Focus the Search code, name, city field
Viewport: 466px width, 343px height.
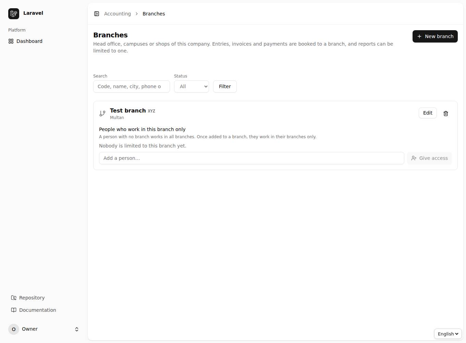click(132, 86)
